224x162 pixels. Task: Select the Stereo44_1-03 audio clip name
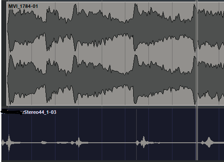point(40,112)
